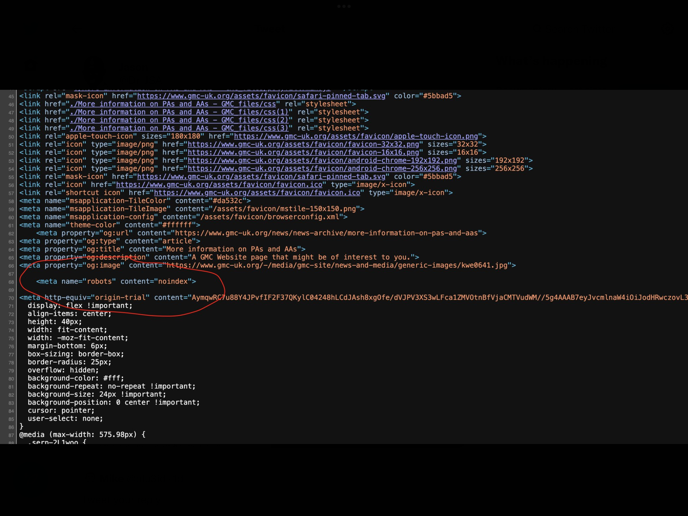Click the "user-select: none;" line

tap(65, 419)
